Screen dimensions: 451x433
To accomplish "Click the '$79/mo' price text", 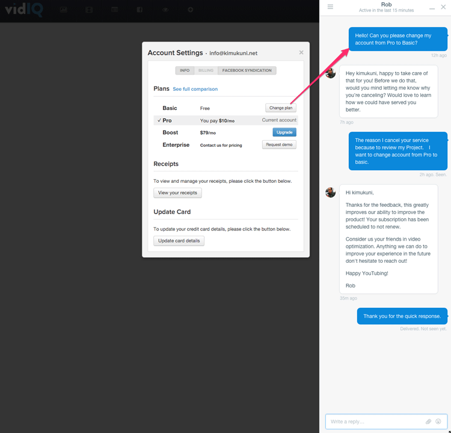I will coord(208,133).
